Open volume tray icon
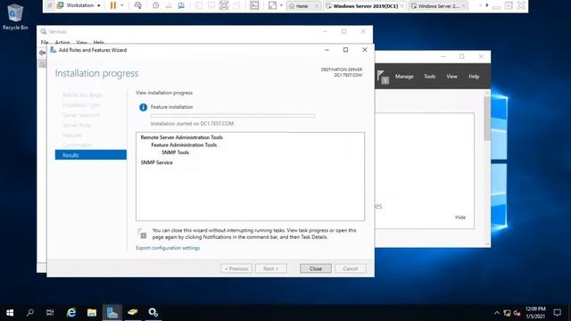Screen dimensions: 571x321 pos(517,313)
